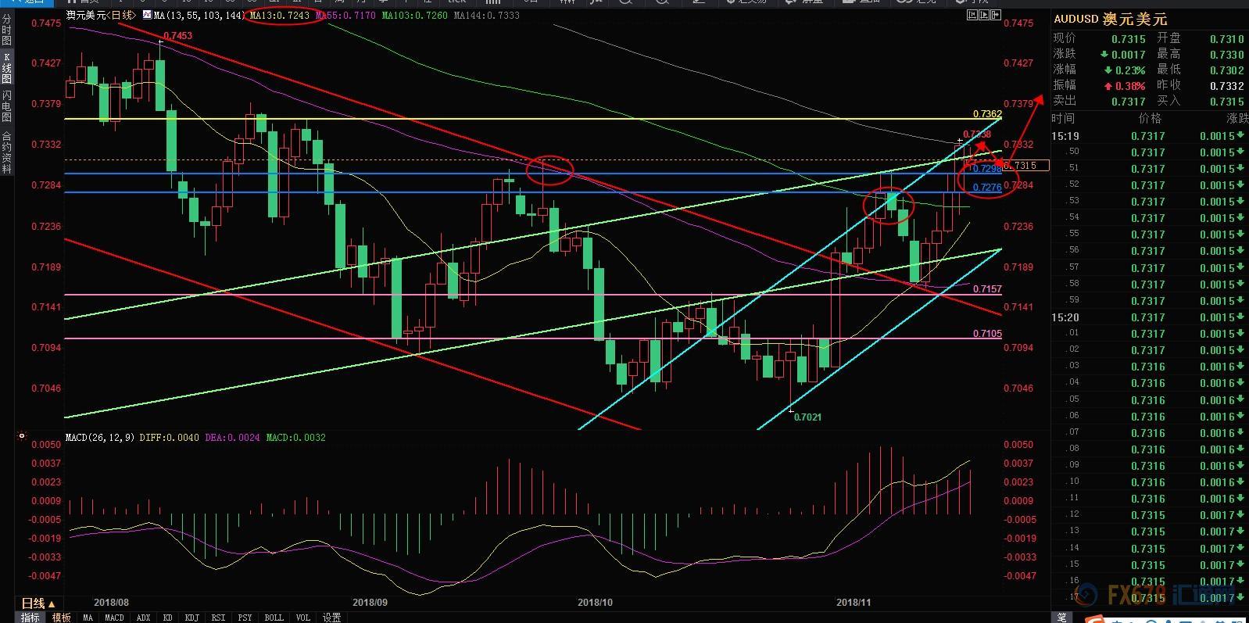Viewport: 1249px width, 623px height.
Task: Apply the PSY indicator
Action: [x=245, y=618]
